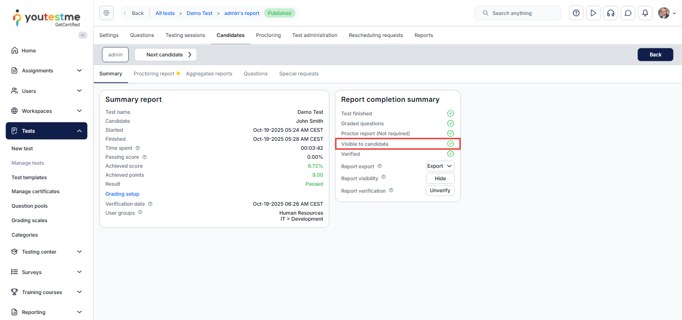Go to Next candidate
The width and height of the screenshot is (682, 320).
coord(165,54)
